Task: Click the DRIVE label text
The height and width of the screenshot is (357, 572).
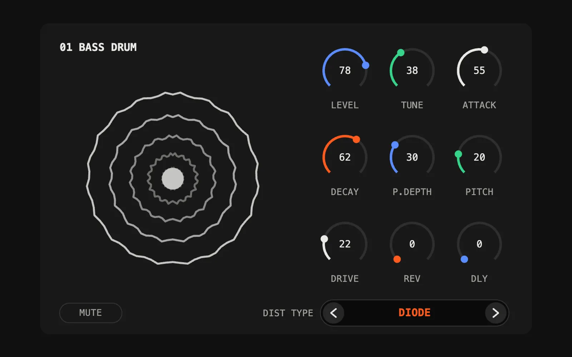Action: coord(345,279)
